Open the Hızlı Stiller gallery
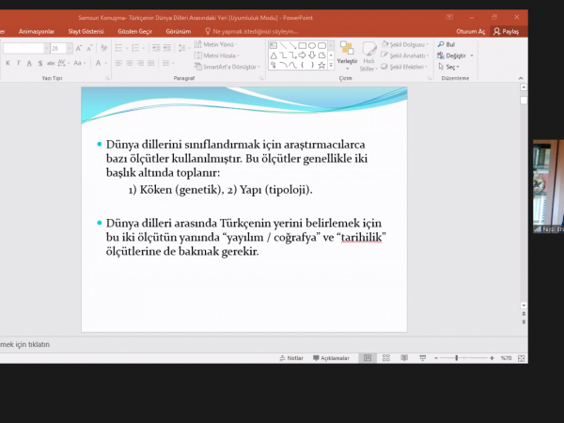The height and width of the screenshot is (423, 564). pos(368,55)
